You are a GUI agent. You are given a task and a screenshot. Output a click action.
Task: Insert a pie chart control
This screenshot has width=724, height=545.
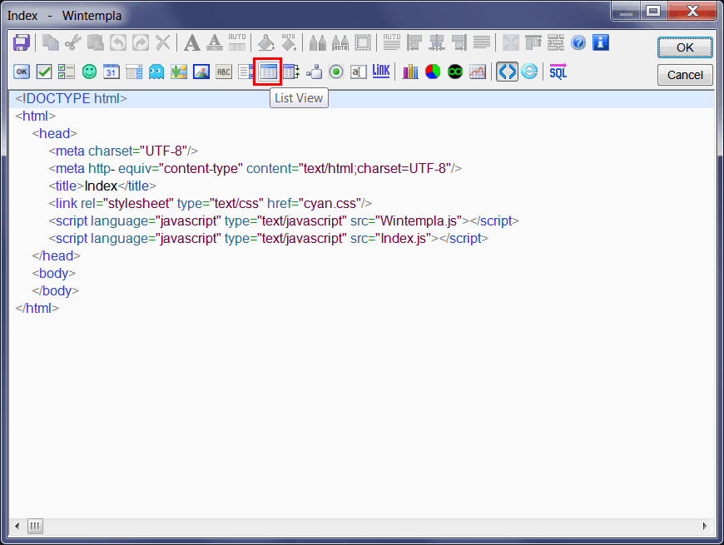tap(433, 72)
